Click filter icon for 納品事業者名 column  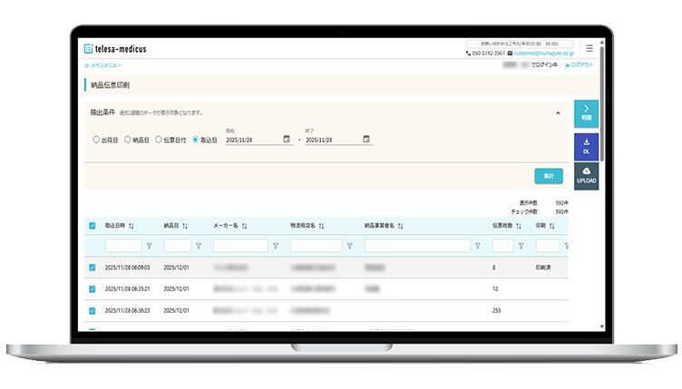point(478,246)
